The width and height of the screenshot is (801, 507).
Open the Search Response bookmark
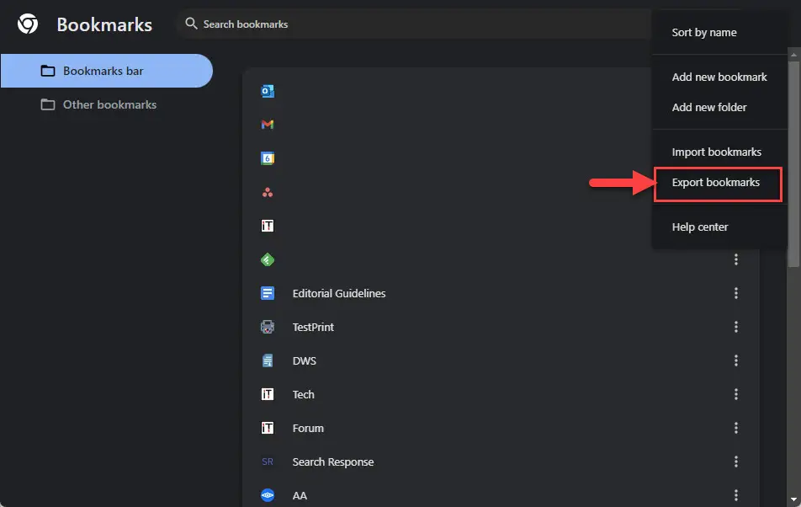(x=333, y=462)
